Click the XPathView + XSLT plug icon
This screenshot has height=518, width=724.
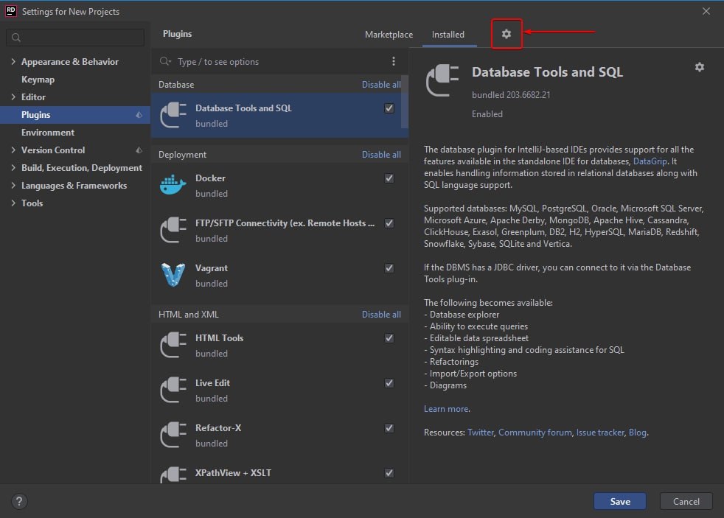[x=173, y=475]
